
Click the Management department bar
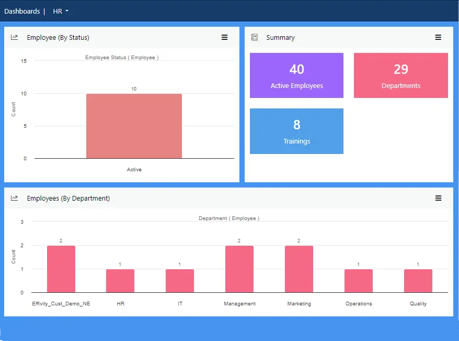[239, 269]
